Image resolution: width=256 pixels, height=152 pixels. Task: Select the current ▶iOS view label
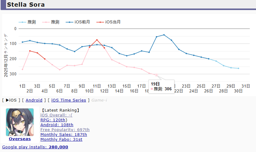(11, 100)
